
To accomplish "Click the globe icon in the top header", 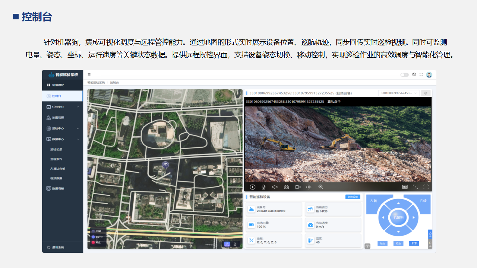I will click(414, 74).
